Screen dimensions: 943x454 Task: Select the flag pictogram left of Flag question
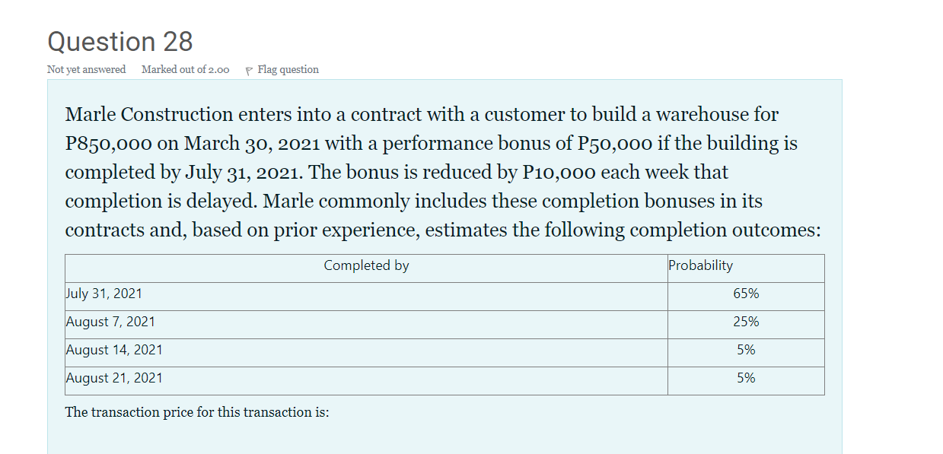(249, 69)
